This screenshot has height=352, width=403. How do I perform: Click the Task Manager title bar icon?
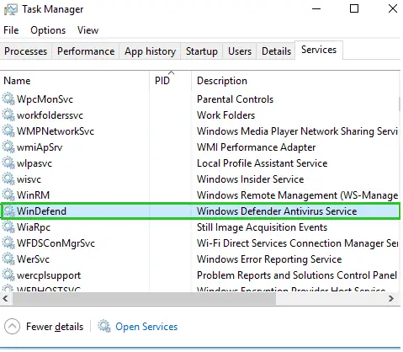pyautogui.click(x=11, y=9)
